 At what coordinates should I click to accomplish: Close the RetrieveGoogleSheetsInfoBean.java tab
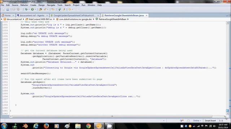[147, 15]
